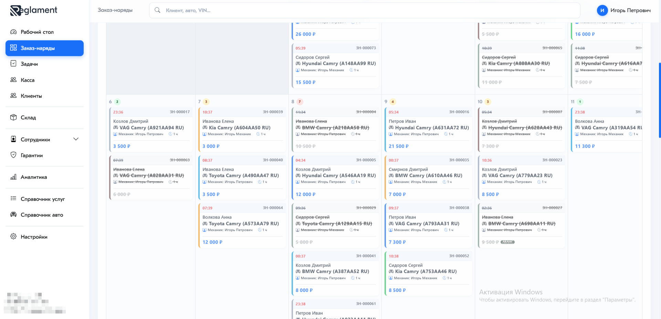Open Рабочий стол dashboard icon

tap(13, 32)
